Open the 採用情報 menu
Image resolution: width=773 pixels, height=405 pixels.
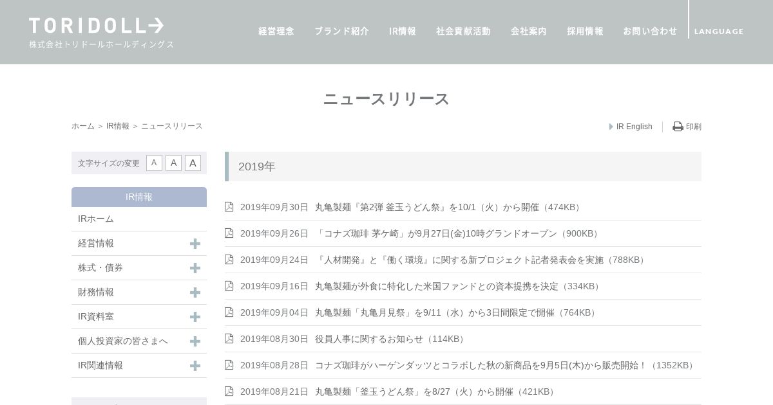pyautogui.click(x=585, y=31)
